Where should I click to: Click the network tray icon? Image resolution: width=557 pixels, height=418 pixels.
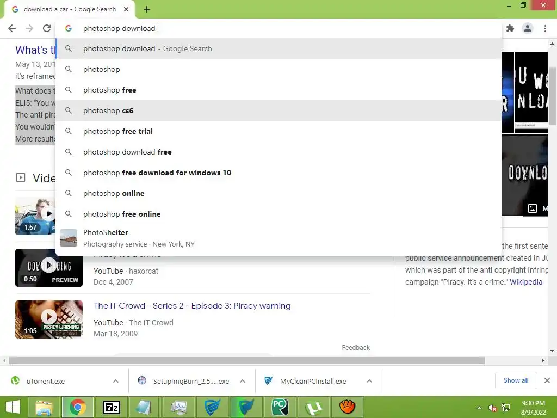coord(506,408)
